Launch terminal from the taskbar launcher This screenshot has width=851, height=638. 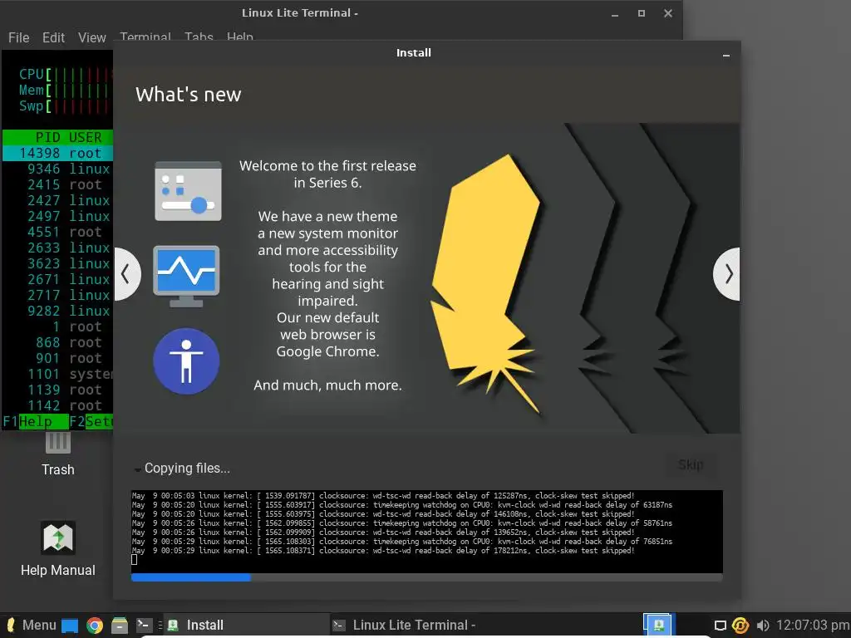click(144, 625)
